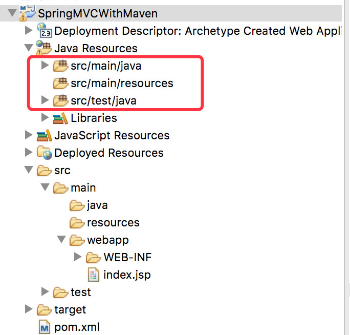Expand the target folder node
Screen dimensions: 350x335
click(28, 309)
